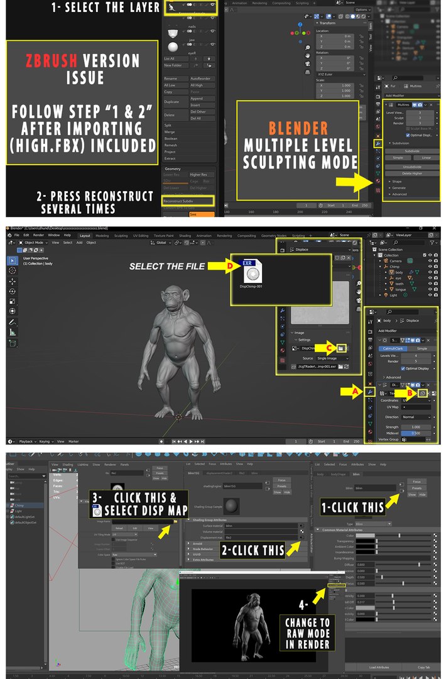Screen dimensions: 446x679
Task: Click the camera view gizmo in top Blender viewport
Action: tap(307, 63)
